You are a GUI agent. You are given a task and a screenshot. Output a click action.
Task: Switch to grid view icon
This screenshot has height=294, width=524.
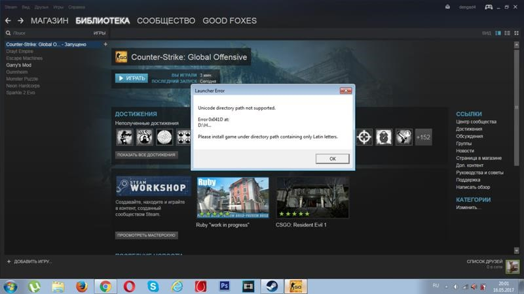(516, 33)
